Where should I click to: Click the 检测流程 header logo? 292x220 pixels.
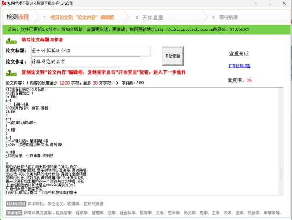pyautogui.click(x=17, y=17)
